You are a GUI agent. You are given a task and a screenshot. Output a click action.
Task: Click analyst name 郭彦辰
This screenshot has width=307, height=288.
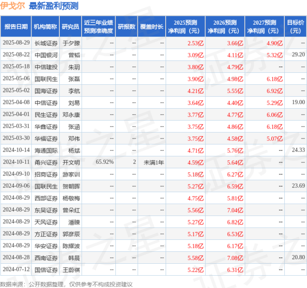tap(71, 234)
